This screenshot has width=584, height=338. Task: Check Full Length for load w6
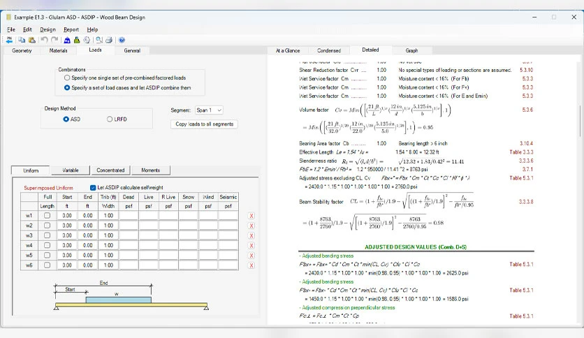pos(47,265)
